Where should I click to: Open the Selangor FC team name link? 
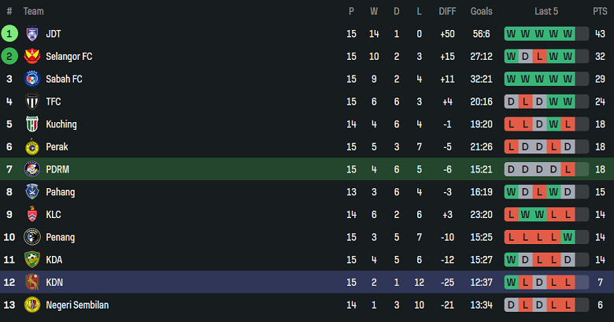(69, 57)
